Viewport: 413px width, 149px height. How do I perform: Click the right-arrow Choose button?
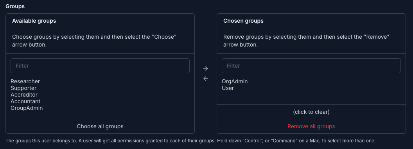[x=206, y=68]
